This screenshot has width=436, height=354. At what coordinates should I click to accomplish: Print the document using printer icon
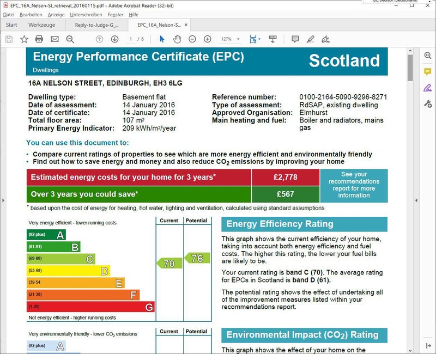click(x=39, y=39)
